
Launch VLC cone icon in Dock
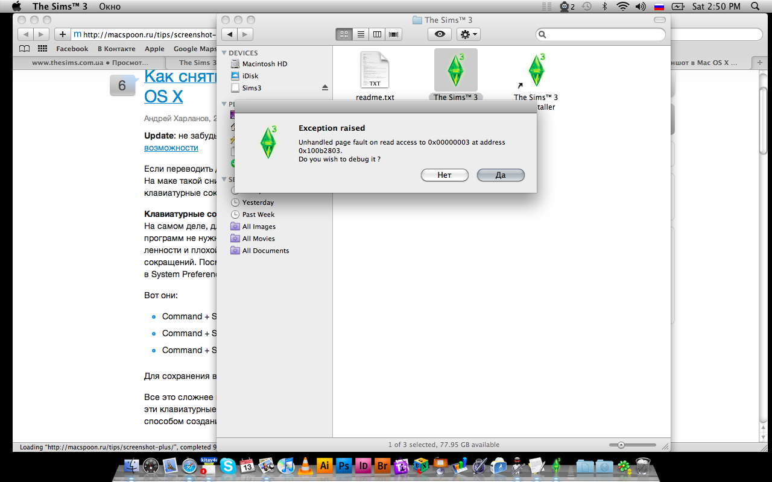(x=306, y=465)
